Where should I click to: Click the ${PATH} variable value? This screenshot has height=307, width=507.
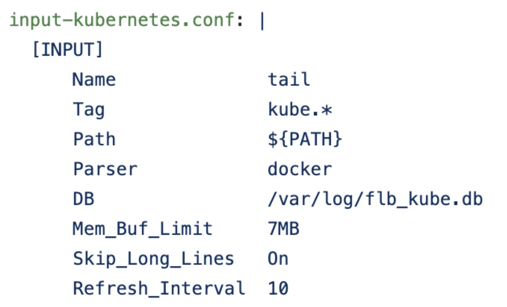[305, 139]
